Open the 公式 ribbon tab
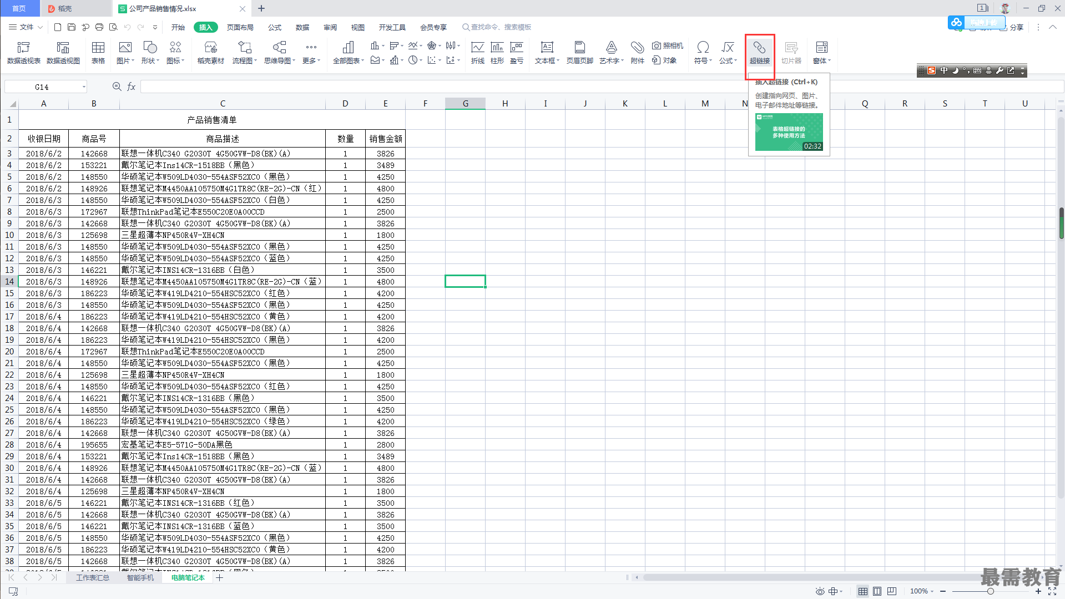This screenshot has width=1065, height=599. click(275, 27)
